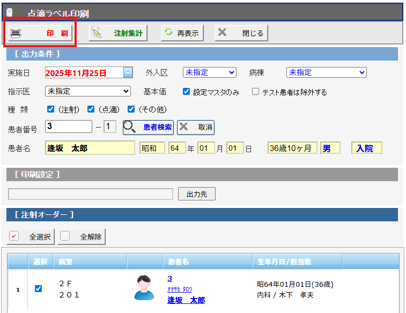Open the 病棟 ward dropdown
Viewport: 406px width, 313px height.
tap(326, 72)
